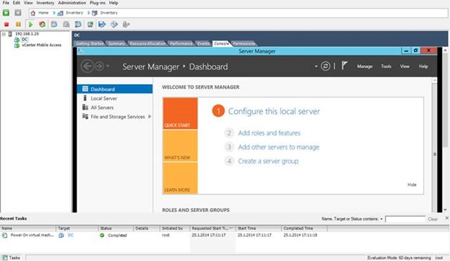Click the connect USB device toolbar icon
Viewport: 450px width, 261px height.
[126, 25]
